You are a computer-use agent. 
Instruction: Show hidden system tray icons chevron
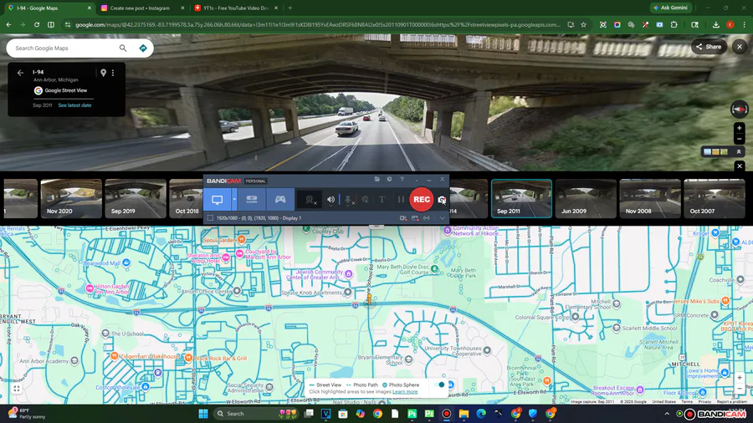(667, 414)
